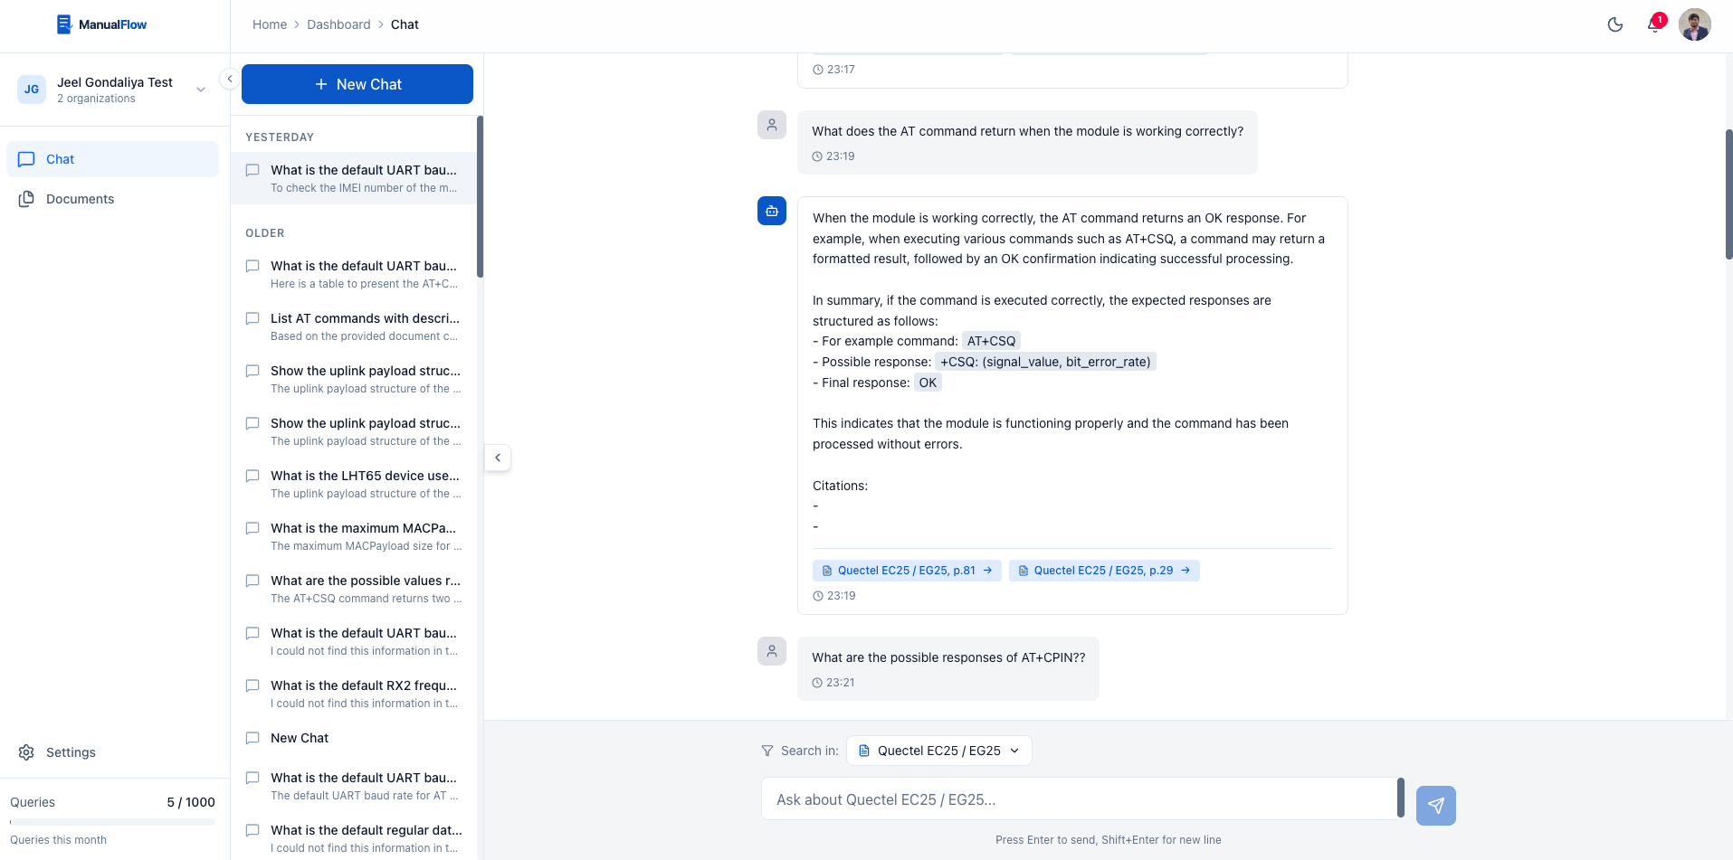This screenshot has width=1733, height=860.
Task: Collapse the chat history panel with the chevron
Action: tap(498, 458)
